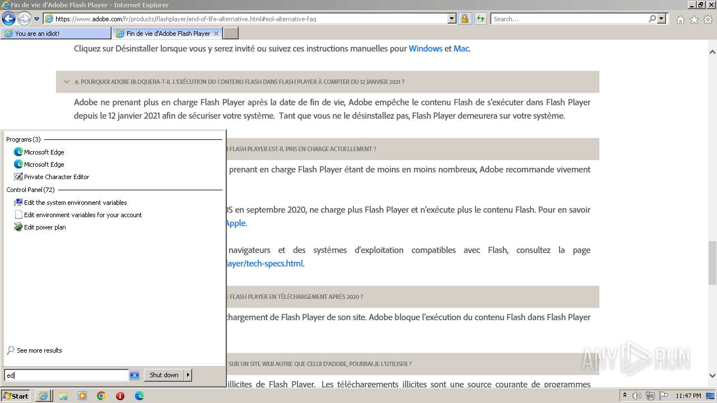Screen dimensions: 717x403
Task: Open the Edit power plan result
Action: click(x=45, y=227)
